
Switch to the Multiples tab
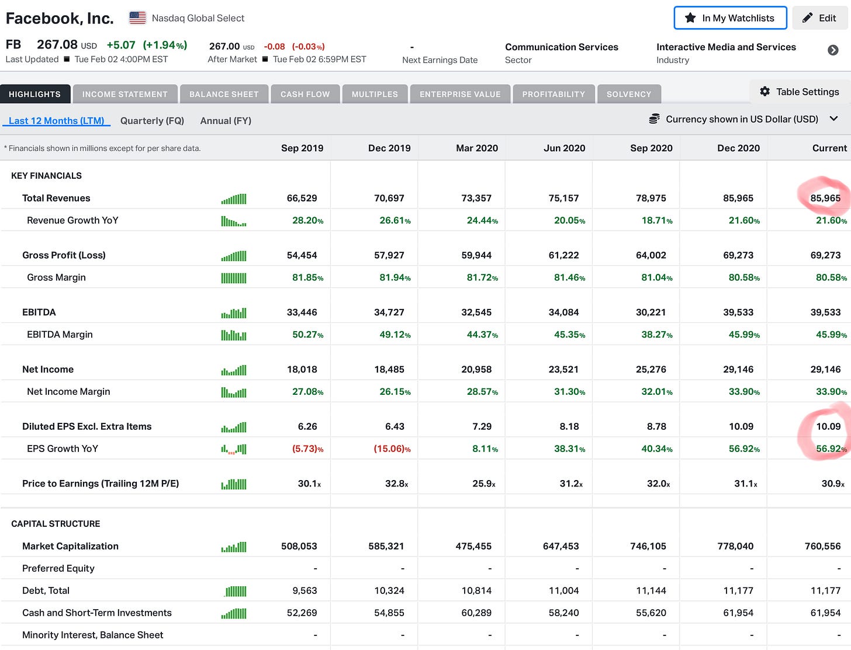tap(375, 94)
